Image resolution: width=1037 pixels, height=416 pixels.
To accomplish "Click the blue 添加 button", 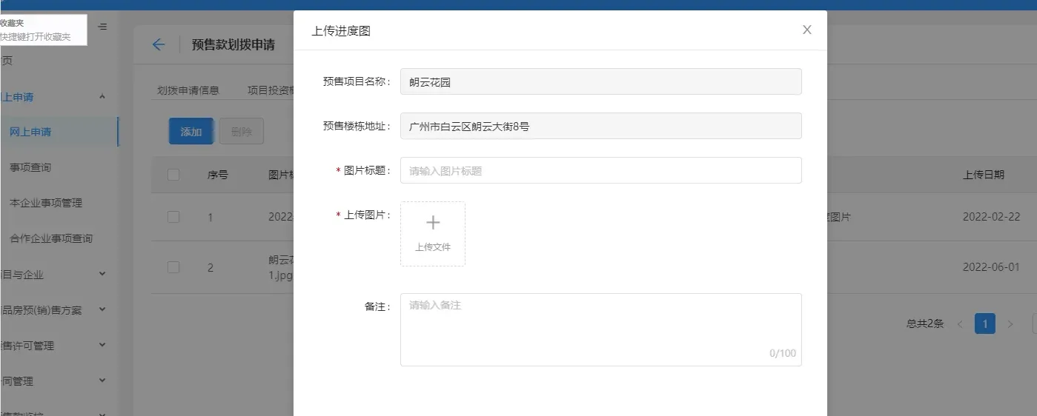I will click(191, 132).
